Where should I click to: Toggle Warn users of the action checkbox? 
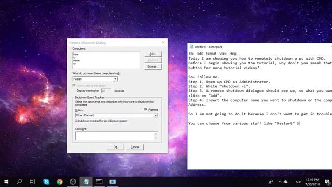[74, 86]
